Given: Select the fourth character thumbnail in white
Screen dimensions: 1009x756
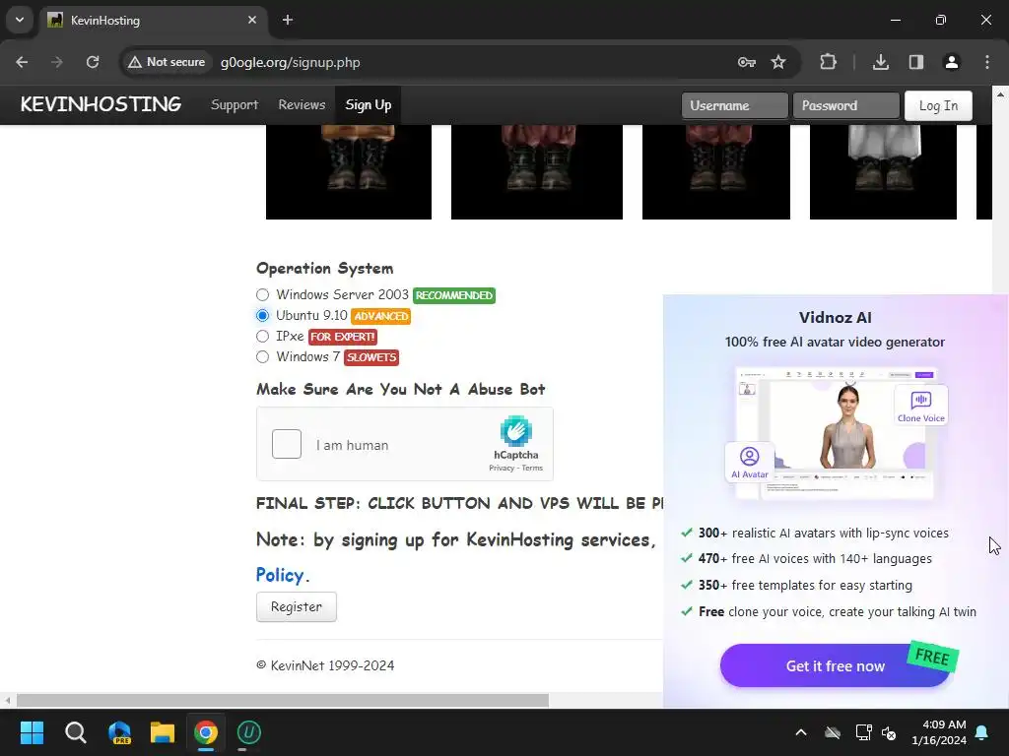Looking at the screenshot, I should click(x=883, y=171).
